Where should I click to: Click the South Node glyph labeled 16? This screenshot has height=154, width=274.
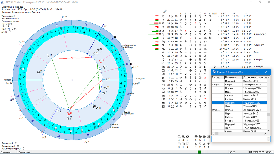click(x=39, y=72)
